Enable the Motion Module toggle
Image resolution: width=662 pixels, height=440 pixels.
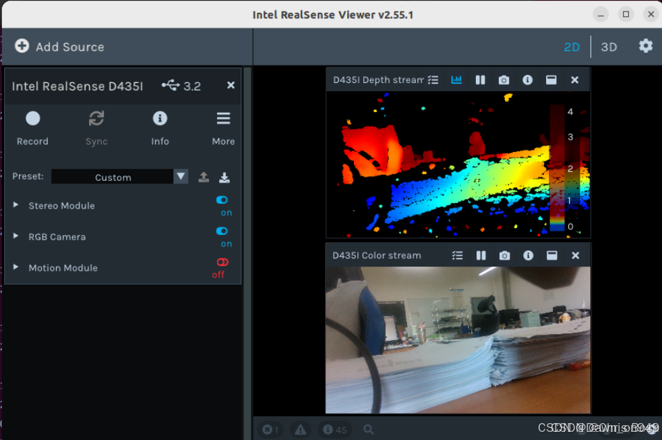coord(222,262)
